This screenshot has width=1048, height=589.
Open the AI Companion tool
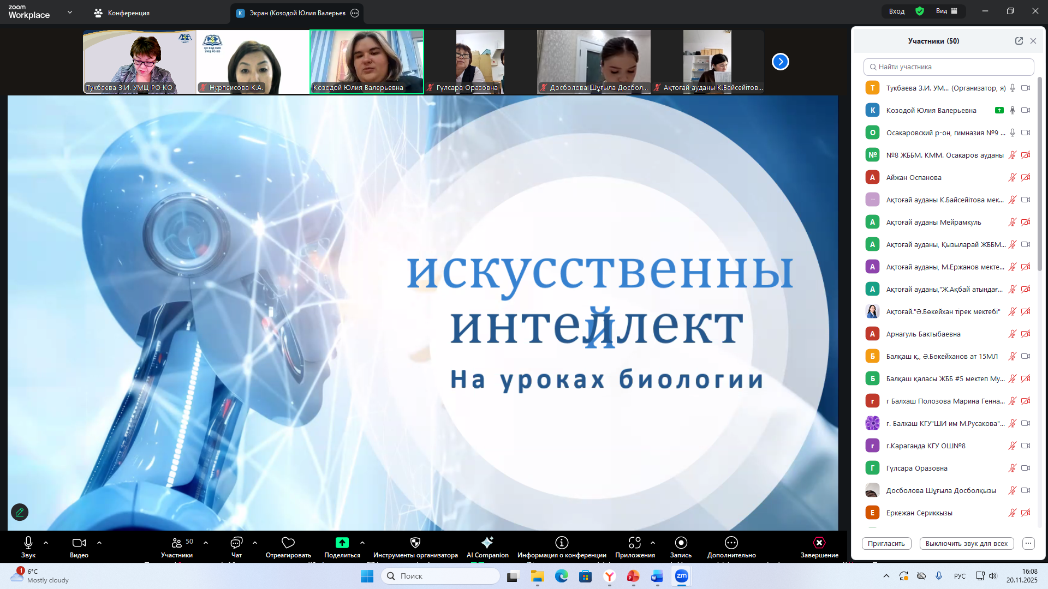coord(487,543)
